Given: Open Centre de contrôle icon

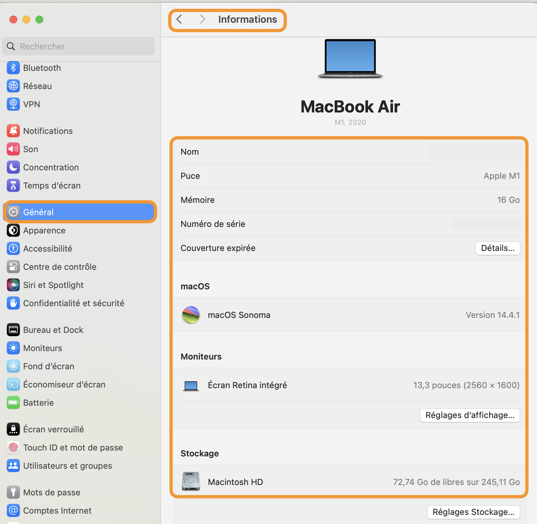Looking at the screenshot, I should [x=13, y=267].
